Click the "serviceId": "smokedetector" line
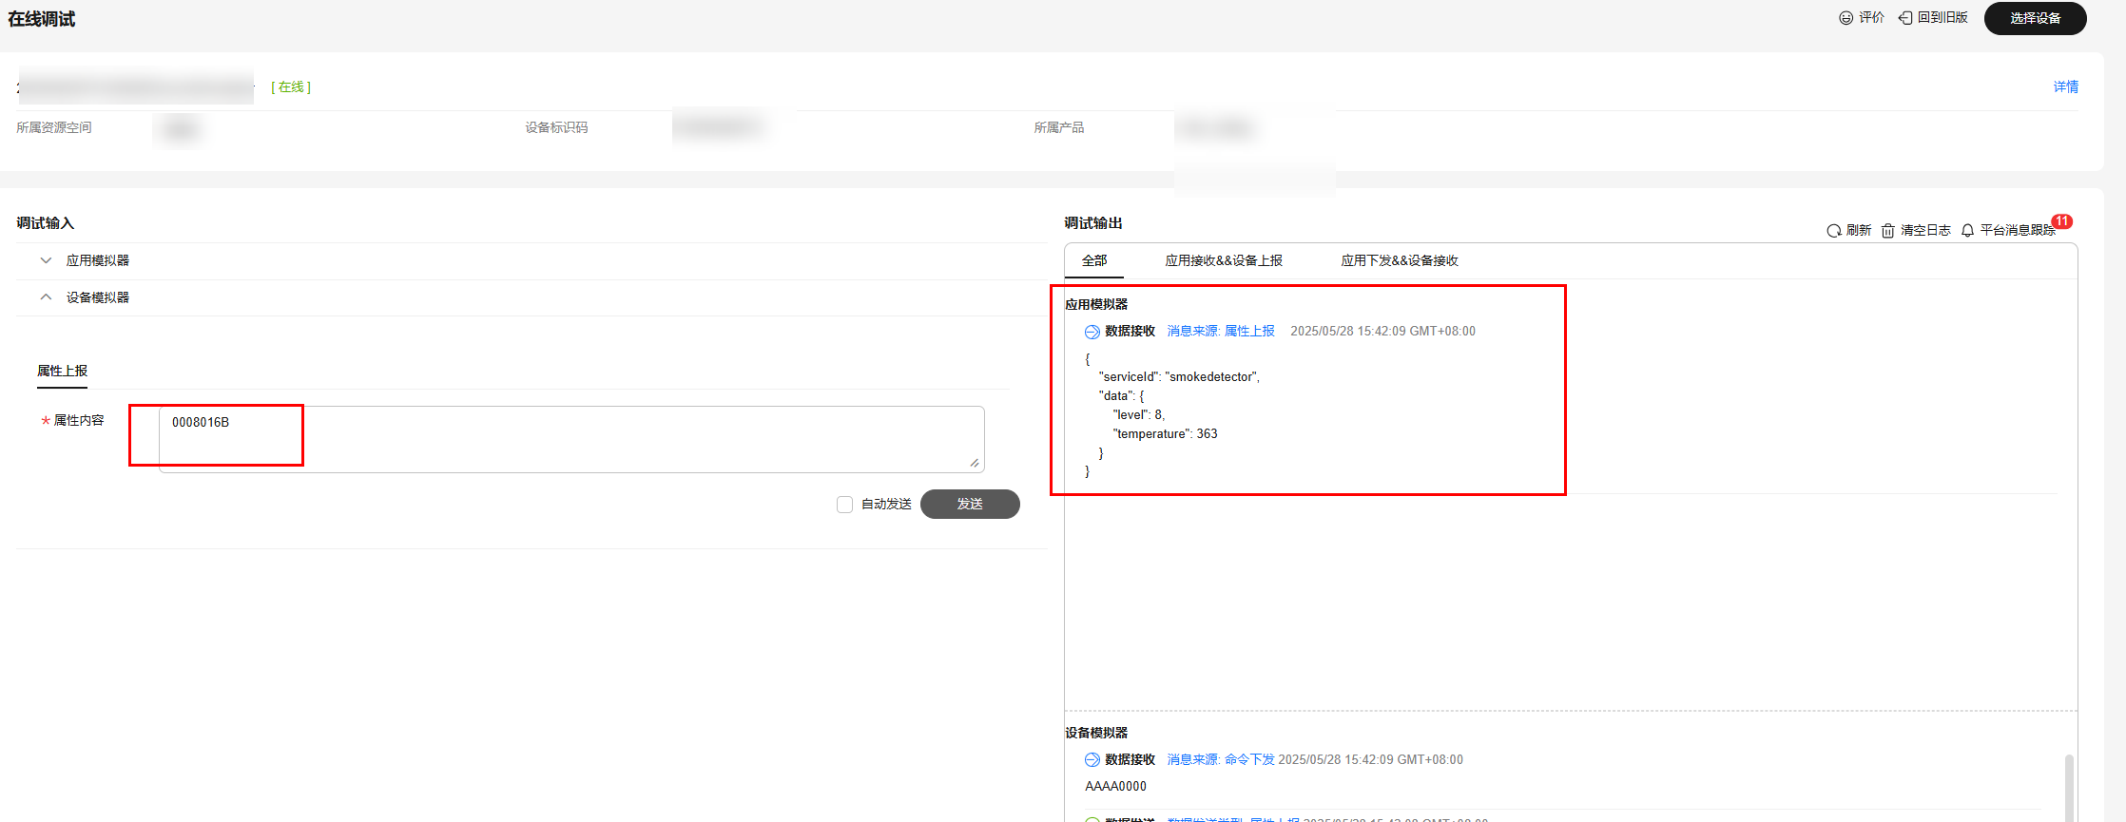The height and width of the screenshot is (822, 2126). pyautogui.click(x=1179, y=377)
